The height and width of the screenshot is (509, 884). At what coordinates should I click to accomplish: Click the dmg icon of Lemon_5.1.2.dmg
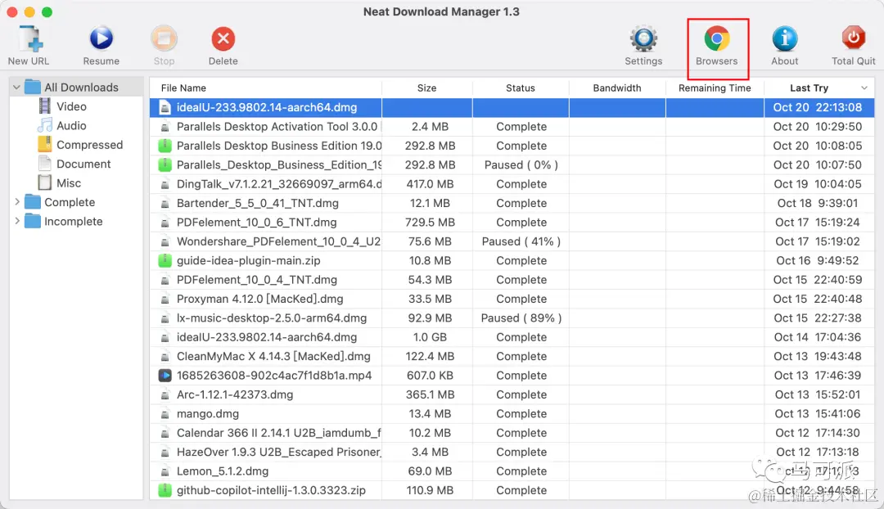[x=165, y=471]
